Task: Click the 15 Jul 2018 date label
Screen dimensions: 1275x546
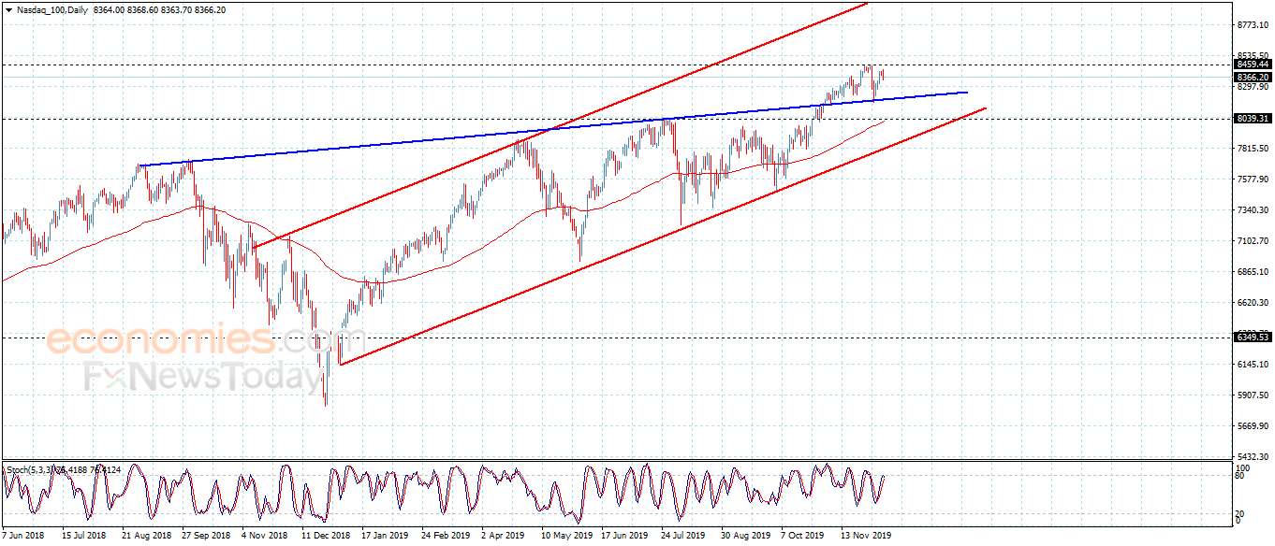Action: click(x=83, y=537)
